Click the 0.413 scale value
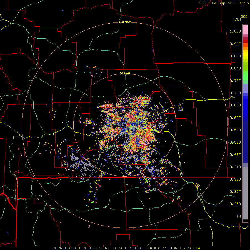This screenshot has width=250, height=250. 235,167
